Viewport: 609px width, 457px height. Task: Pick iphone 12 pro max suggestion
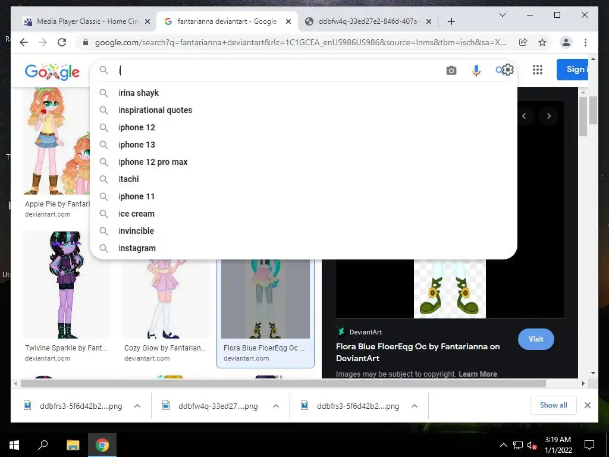[303, 162]
